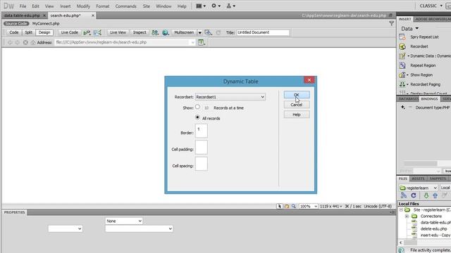Click the Border input field
This screenshot has width=451, height=253.
[x=201, y=131]
